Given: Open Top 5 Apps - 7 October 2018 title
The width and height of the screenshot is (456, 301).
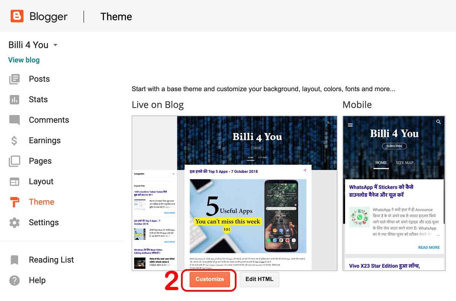Looking at the screenshot, I should tap(224, 171).
